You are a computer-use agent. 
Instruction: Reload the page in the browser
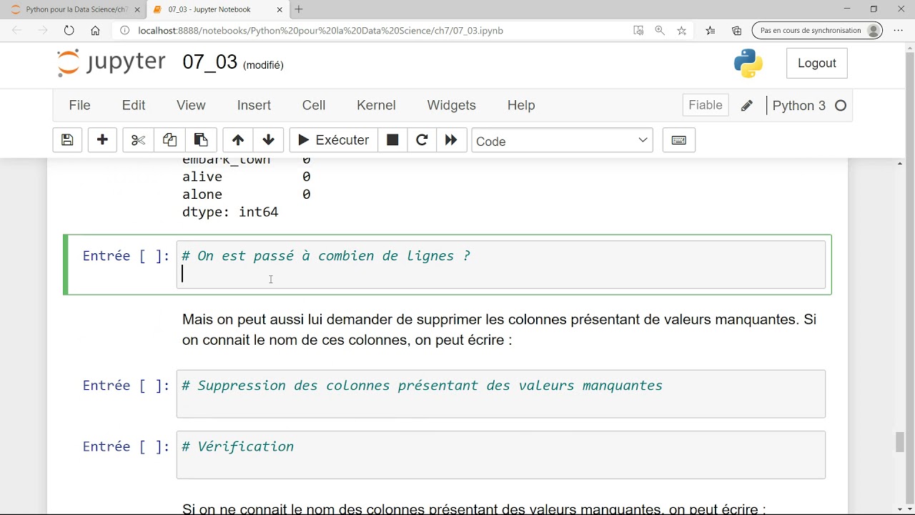[x=69, y=31]
